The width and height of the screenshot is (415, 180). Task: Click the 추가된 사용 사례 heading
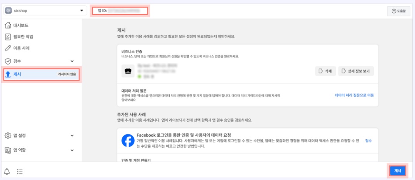(x=132, y=114)
